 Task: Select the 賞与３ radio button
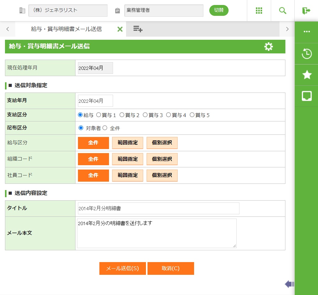point(145,115)
